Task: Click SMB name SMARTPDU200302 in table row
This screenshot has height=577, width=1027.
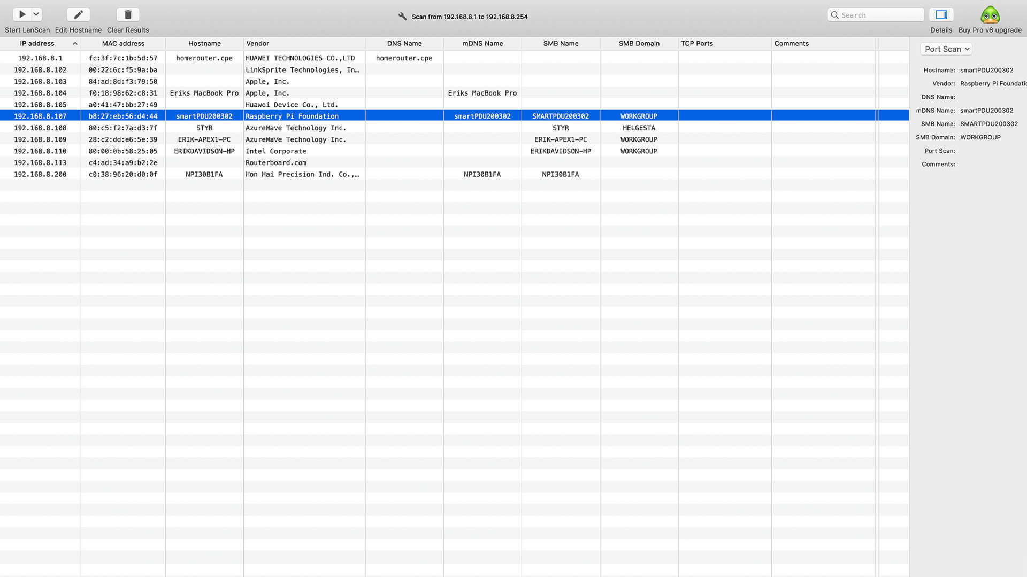Action: point(561,116)
